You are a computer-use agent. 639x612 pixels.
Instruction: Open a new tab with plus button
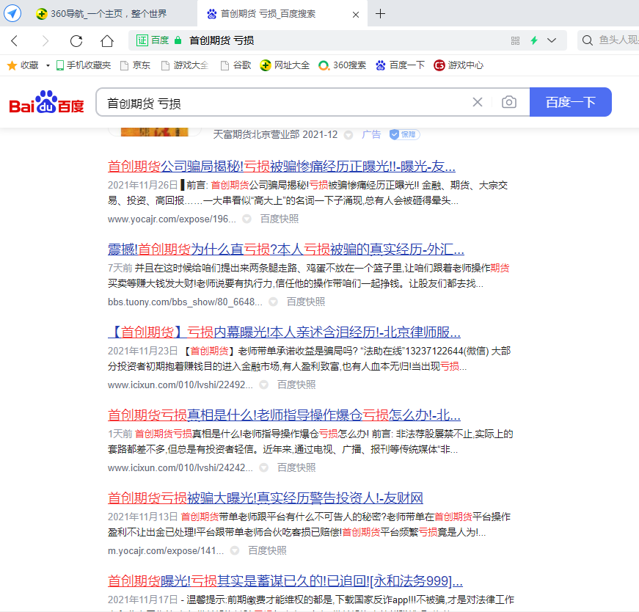coord(380,14)
